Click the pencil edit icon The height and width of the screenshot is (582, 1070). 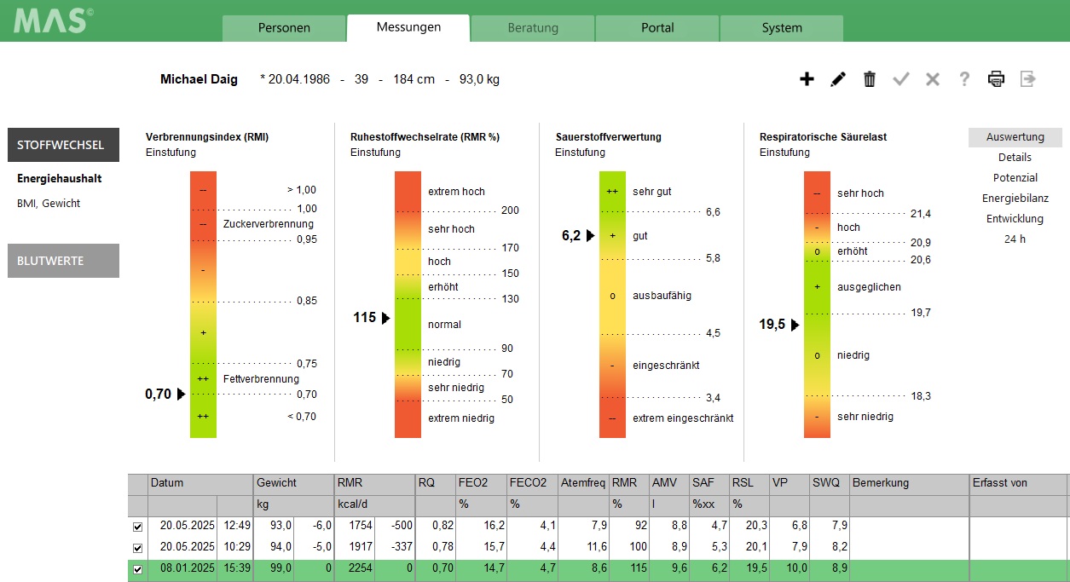(838, 79)
